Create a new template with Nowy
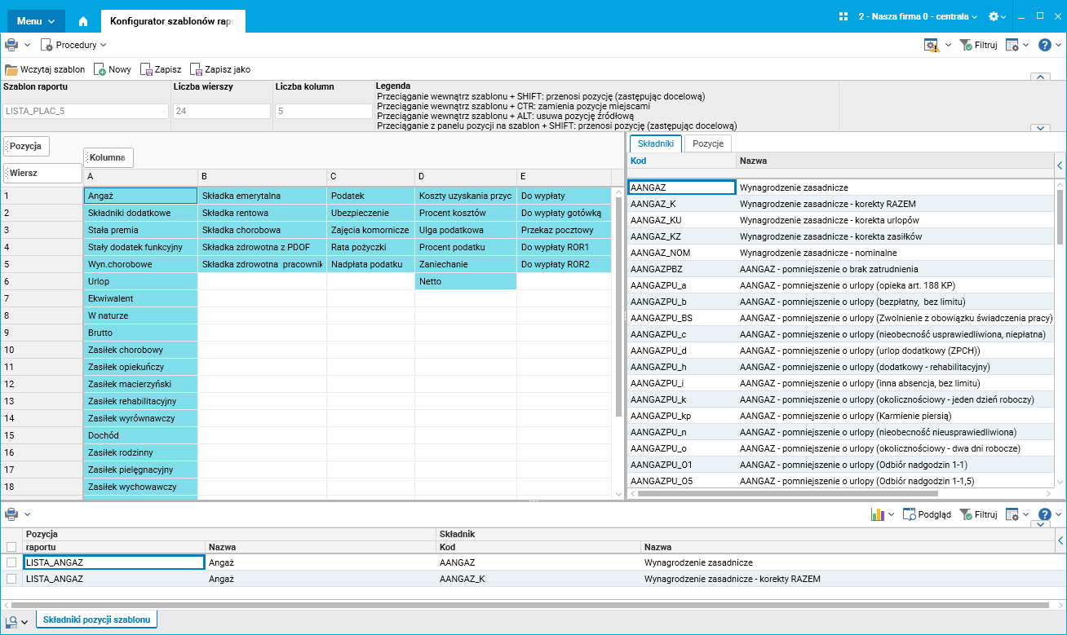This screenshot has width=1067, height=635. click(x=113, y=70)
